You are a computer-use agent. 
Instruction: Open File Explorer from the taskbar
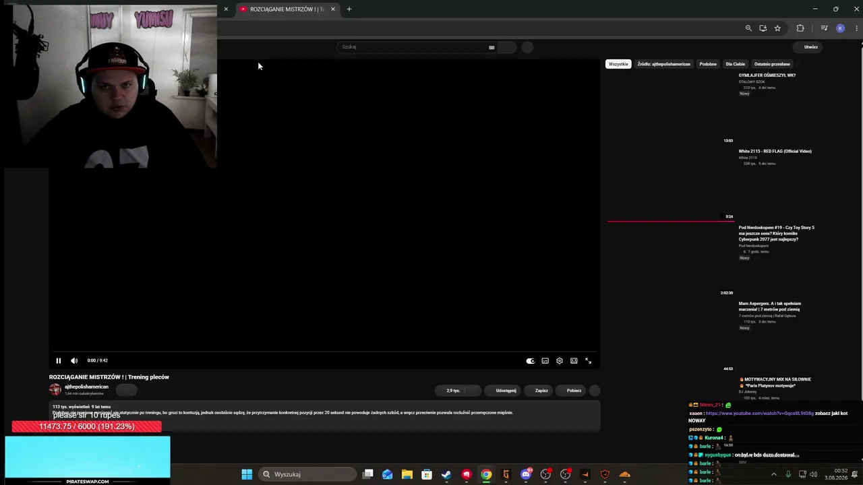407,474
